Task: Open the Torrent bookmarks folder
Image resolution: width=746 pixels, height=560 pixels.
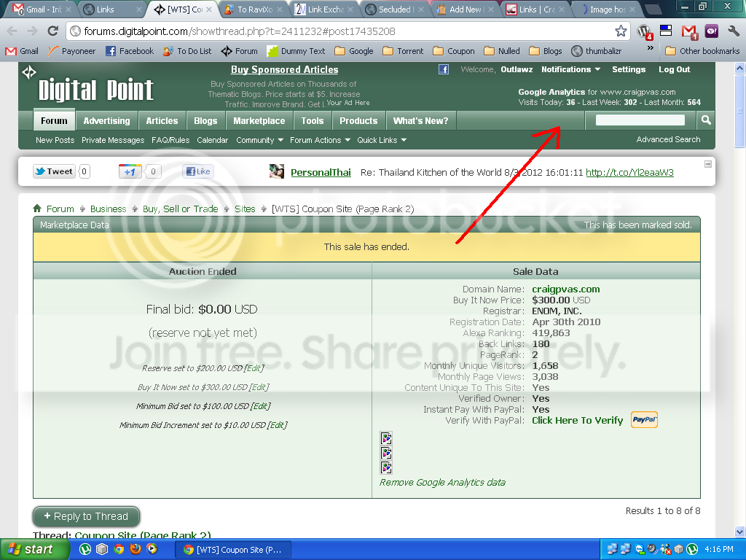Action: pos(403,51)
